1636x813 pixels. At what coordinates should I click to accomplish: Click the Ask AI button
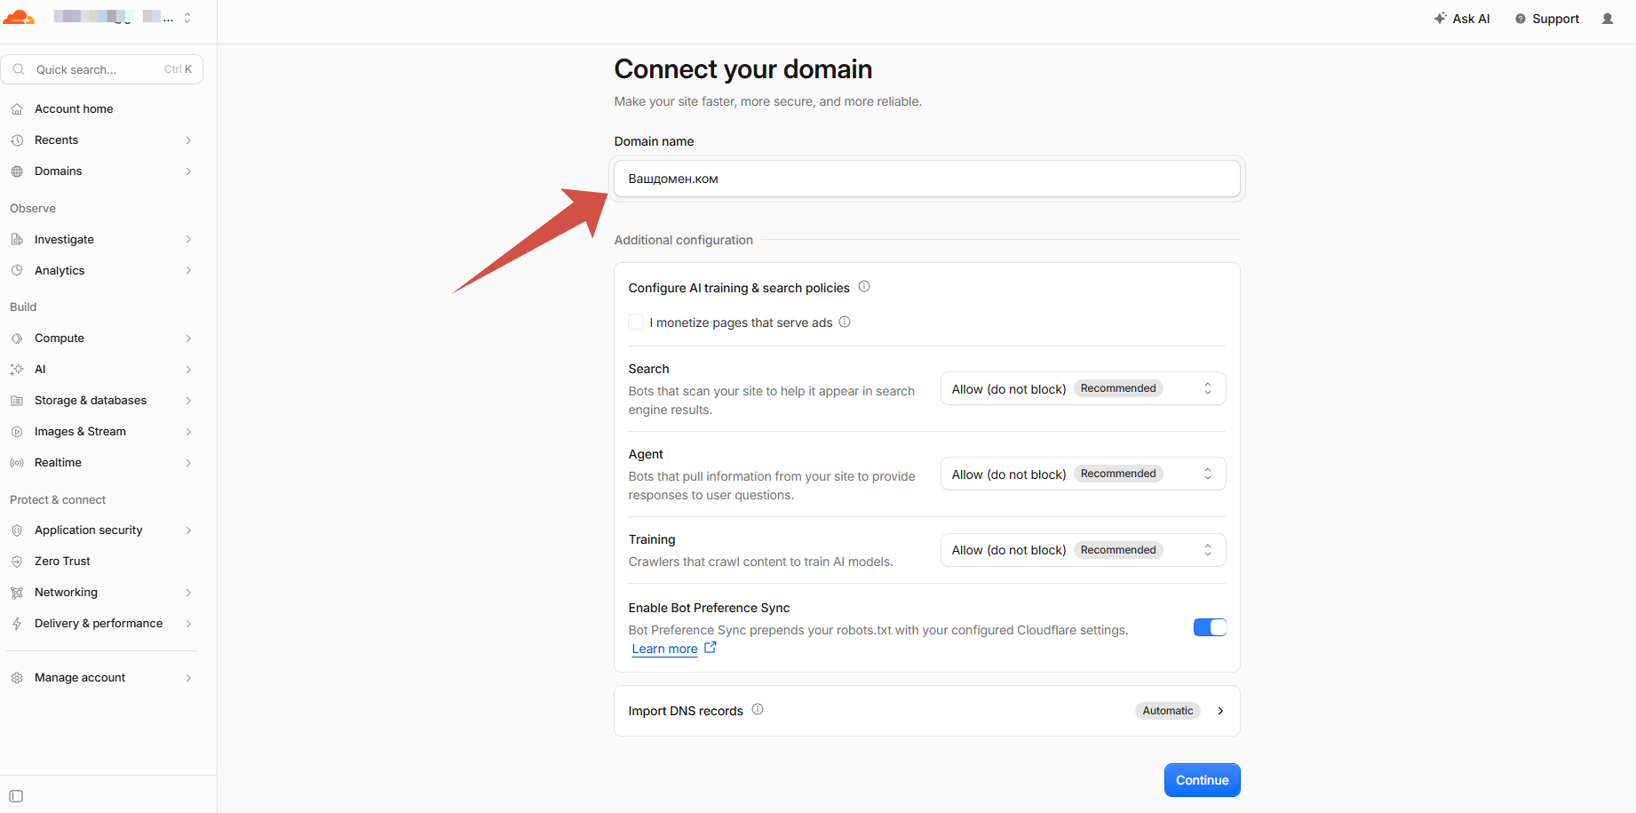pyautogui.click(x=1462, y=19)
